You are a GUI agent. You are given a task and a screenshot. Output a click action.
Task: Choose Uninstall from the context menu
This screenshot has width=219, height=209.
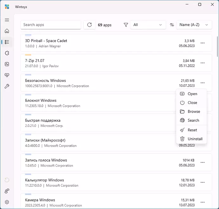(191, 139)
